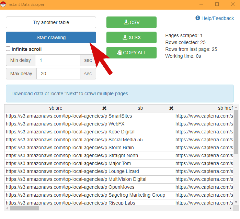Remove the 'sb' column via X
This screenshot has height=219, width=240.
coord(171,108)
